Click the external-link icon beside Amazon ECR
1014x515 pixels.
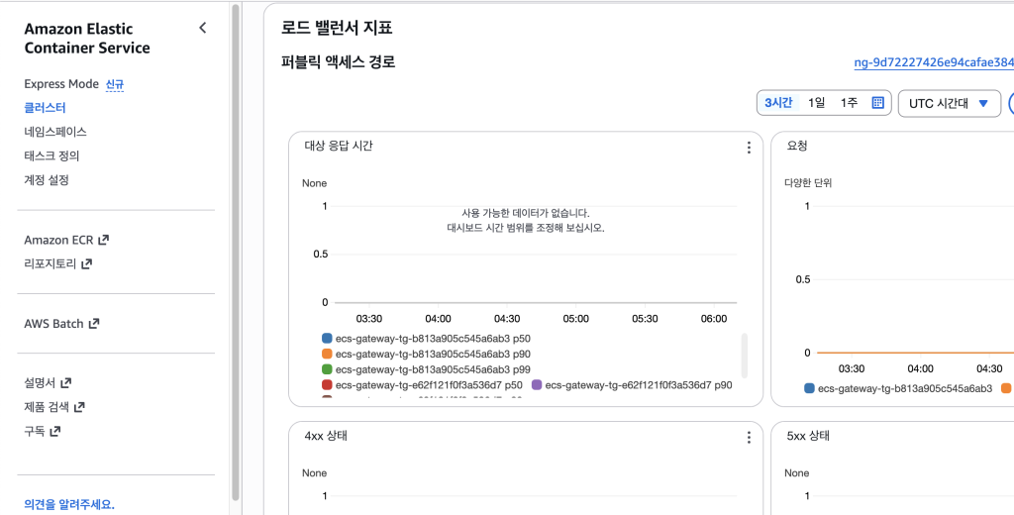(x=104, y=240)
